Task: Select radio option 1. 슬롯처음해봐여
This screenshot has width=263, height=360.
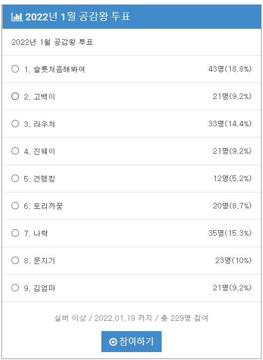Action: click(x=15, y=69)
